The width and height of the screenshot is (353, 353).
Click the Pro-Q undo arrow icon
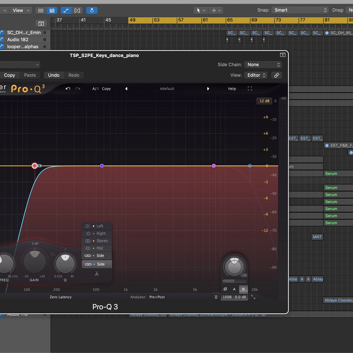[x=68, y=89]
